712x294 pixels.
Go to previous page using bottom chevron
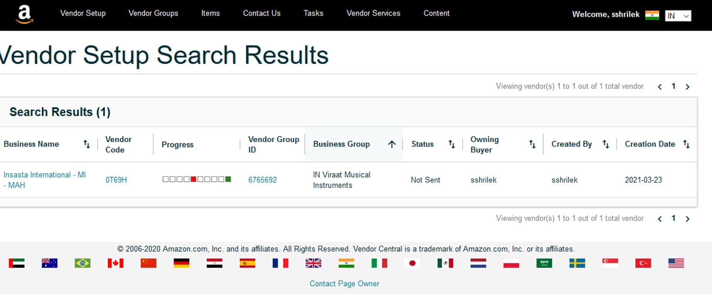(x=660, y=219)
